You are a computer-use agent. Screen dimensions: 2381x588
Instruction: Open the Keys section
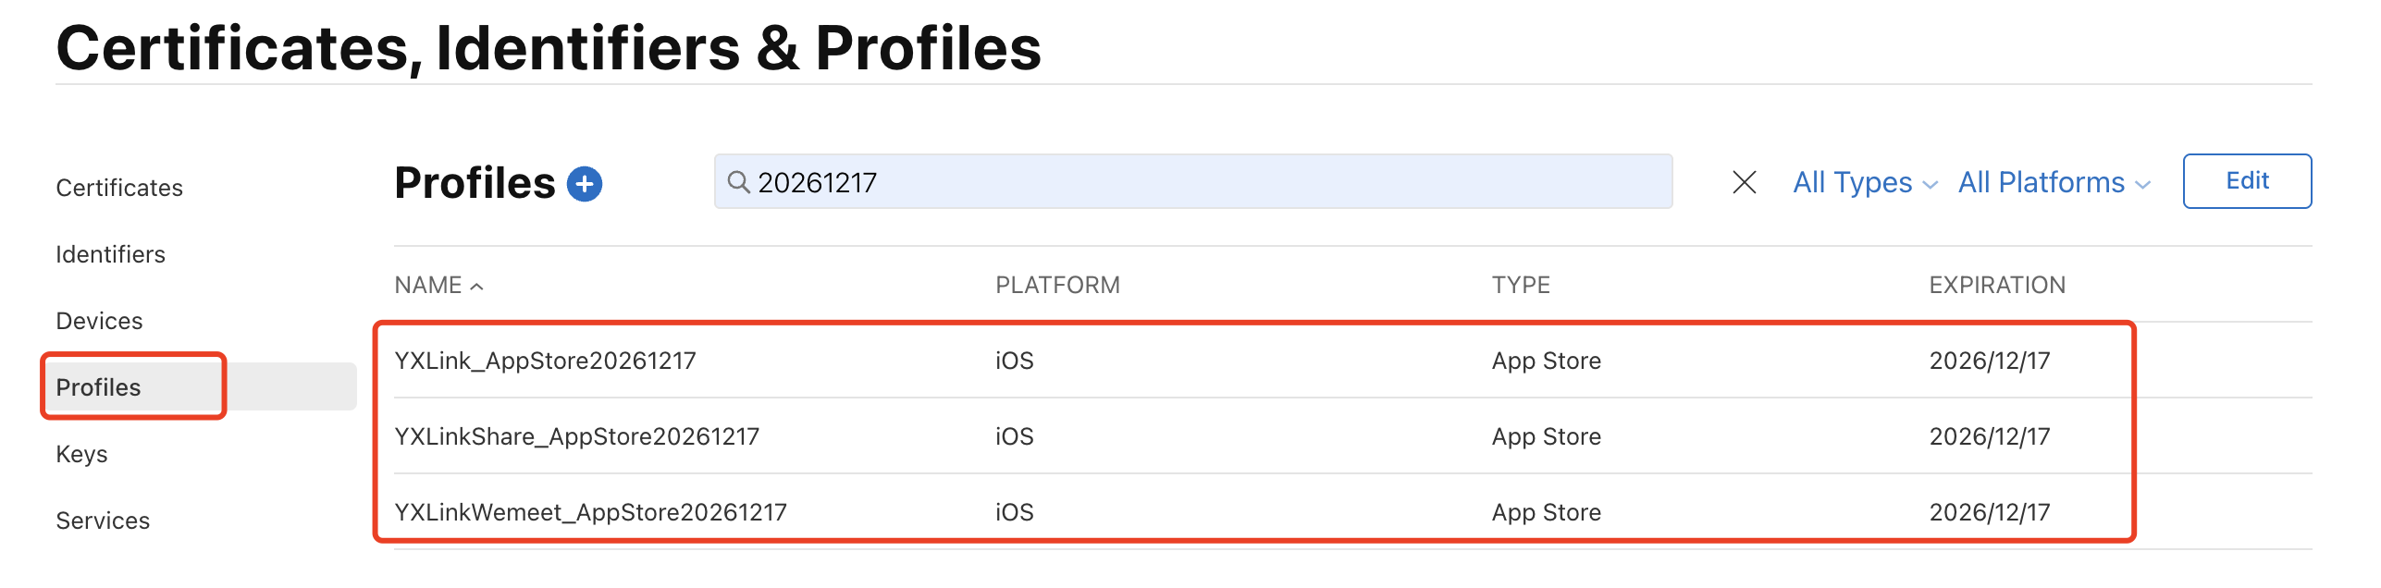pos(81,454)
